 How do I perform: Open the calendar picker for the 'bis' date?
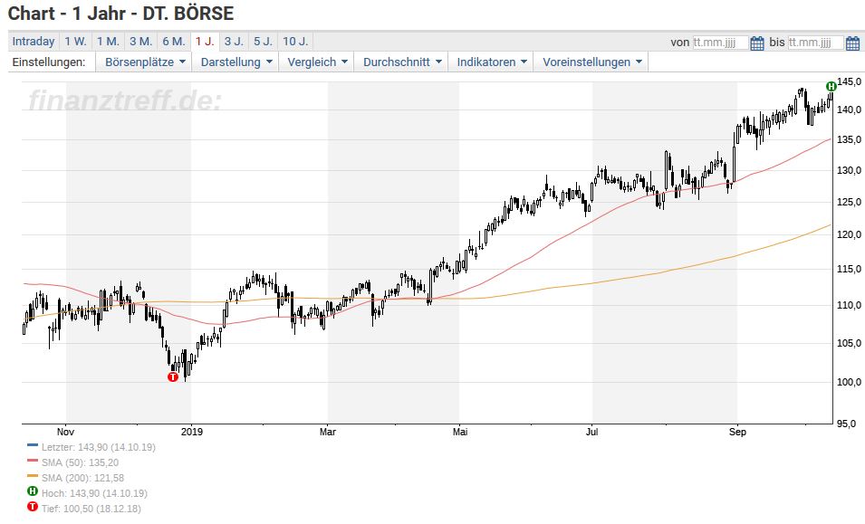coord(852,43)
